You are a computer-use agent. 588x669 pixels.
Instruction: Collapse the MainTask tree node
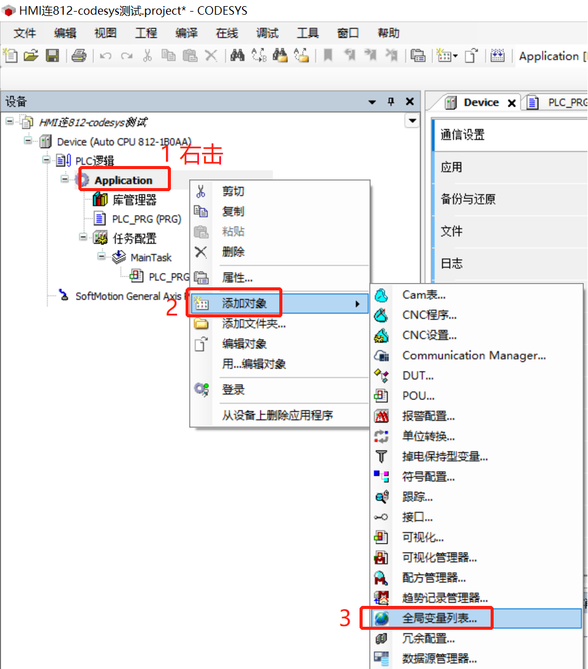coord(102,256)
